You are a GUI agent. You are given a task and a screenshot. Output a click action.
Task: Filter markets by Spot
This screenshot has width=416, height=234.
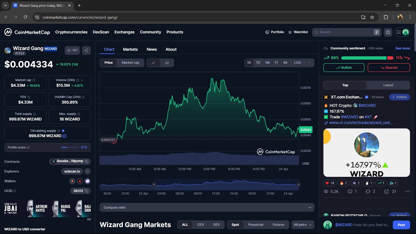click(x=235, y=225)
